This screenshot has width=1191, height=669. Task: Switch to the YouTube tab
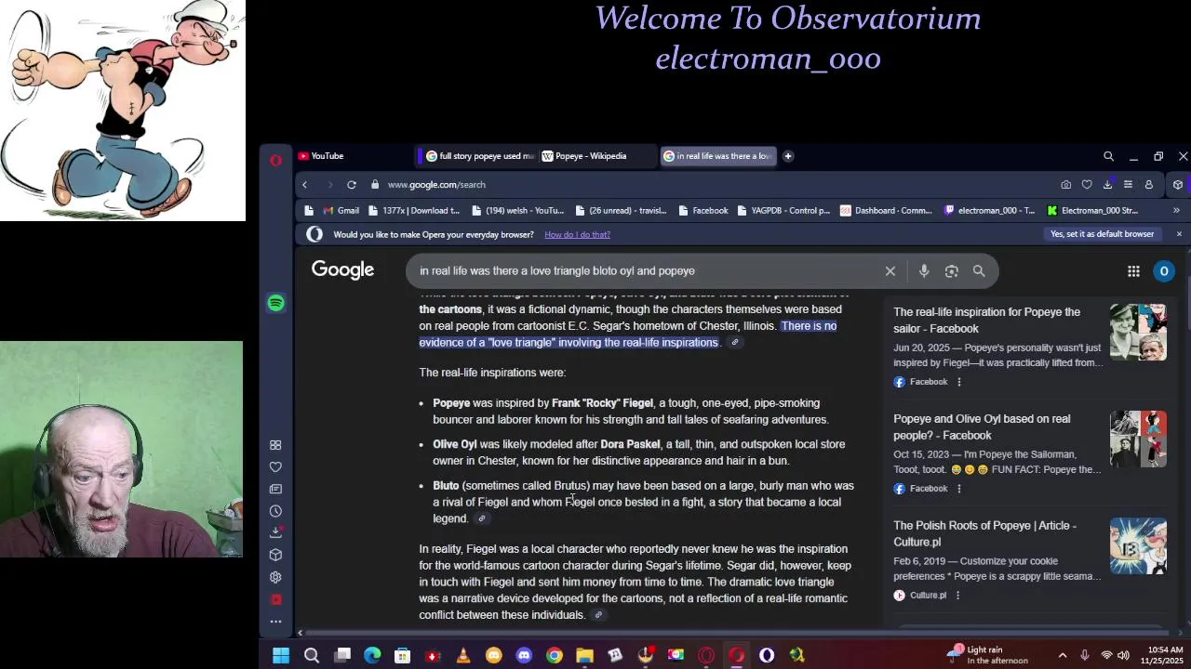tap(352, 156)
